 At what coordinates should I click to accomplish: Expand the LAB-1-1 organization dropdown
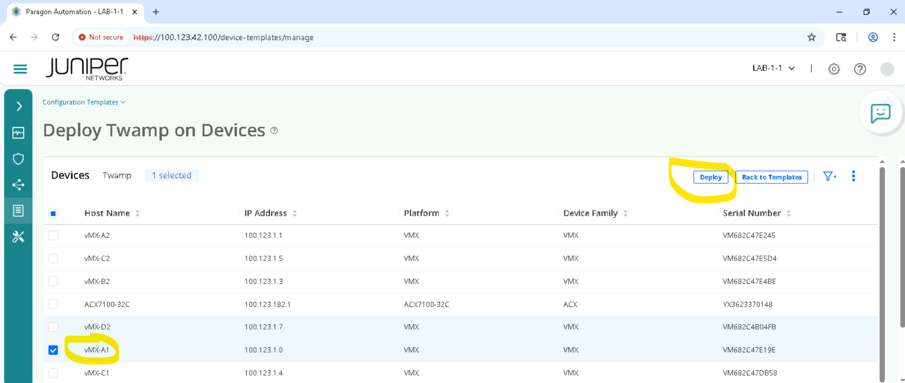tap(773, 68)
